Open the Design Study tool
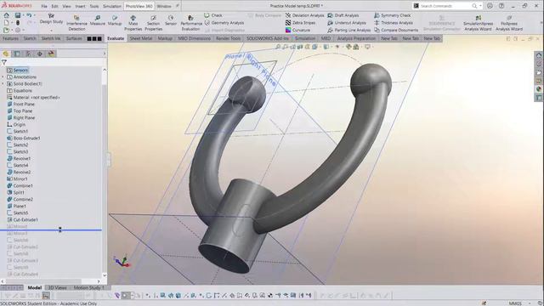The image size is (544, 306). 51,19
